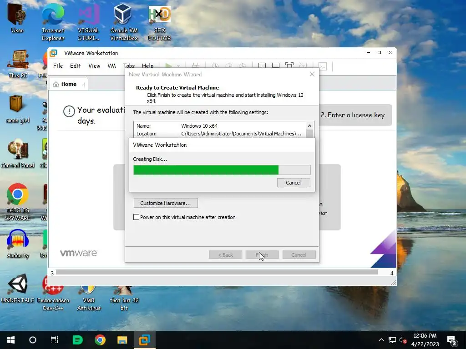Cancel the Creating Disk operation

click(294, 183)
